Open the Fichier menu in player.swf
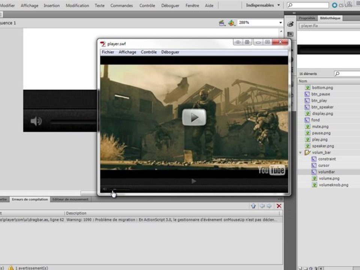This screenshot has width=360, height=270. pos(108,52)
